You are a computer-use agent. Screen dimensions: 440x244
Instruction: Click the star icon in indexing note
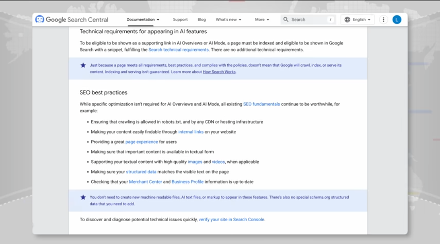[83, 65]
